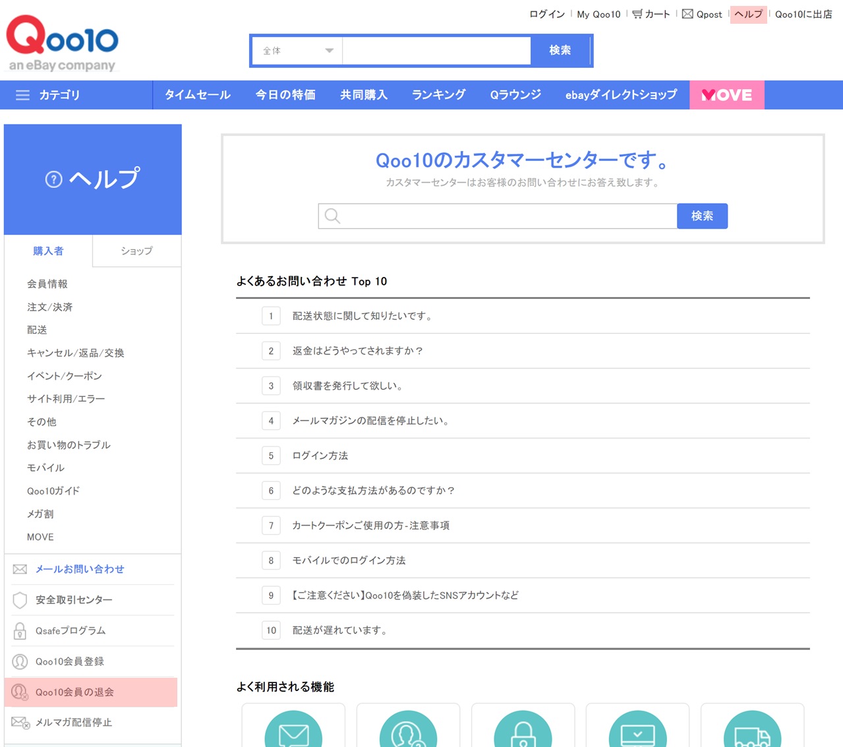Select タイムセール in the navigation bar
This screenshot has width=843, height=747.
[x=196, y=95]
